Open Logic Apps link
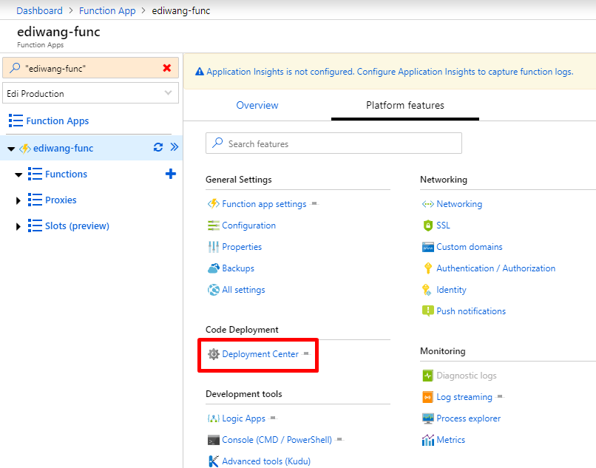The width and height of the screenshot is (596, 468). (x=243, y=418)
